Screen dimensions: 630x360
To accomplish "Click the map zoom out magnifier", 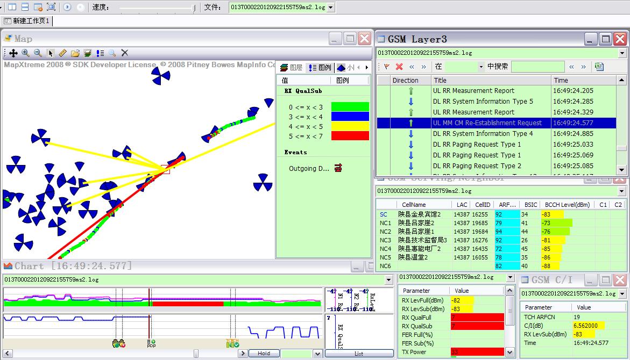I will tap(38, 53).
